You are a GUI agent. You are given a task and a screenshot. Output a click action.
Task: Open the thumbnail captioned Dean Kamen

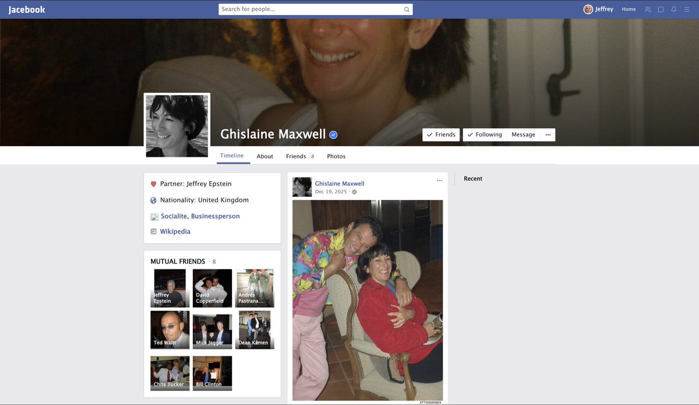coord(255,330)
